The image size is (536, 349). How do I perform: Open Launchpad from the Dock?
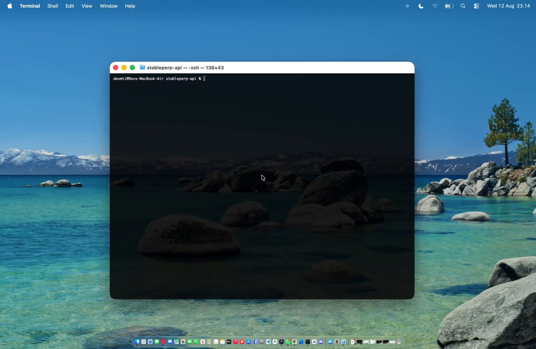(143, 341)
